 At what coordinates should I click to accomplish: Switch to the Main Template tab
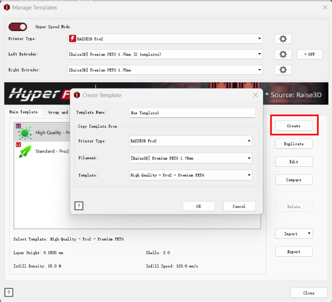pos(23,112)
